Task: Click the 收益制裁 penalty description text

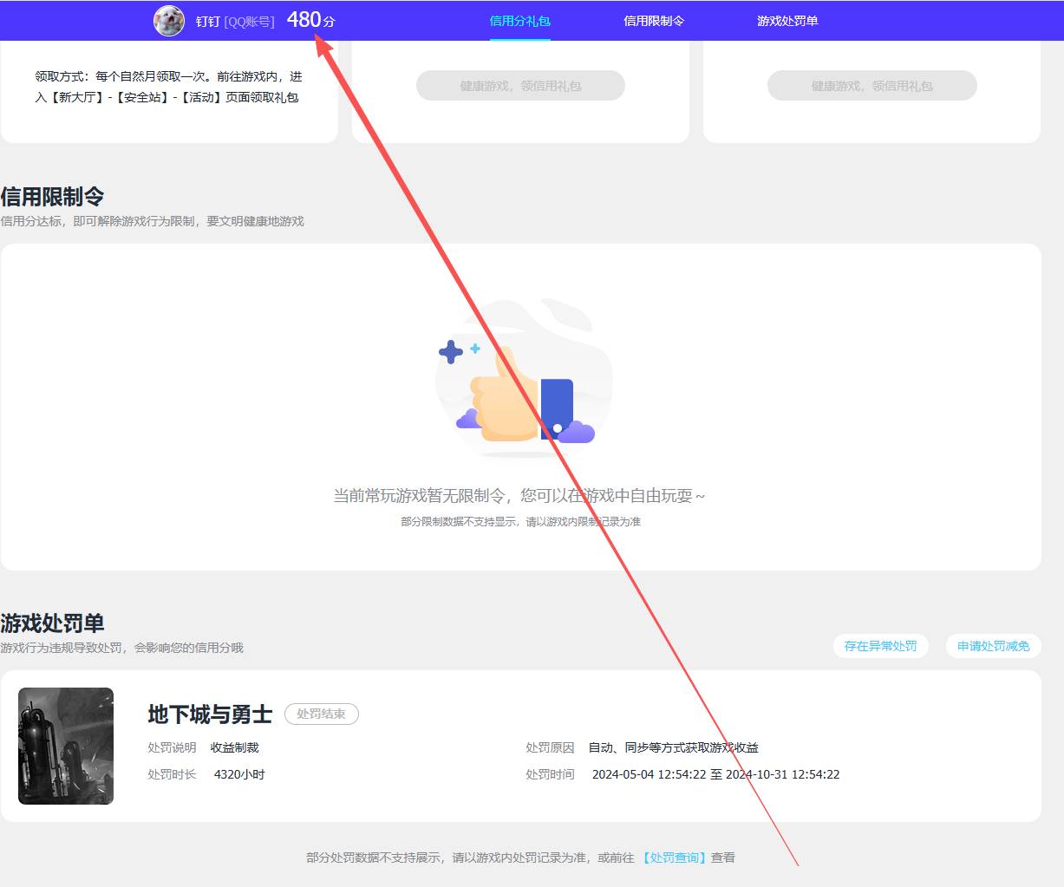Action: [236, 747]
